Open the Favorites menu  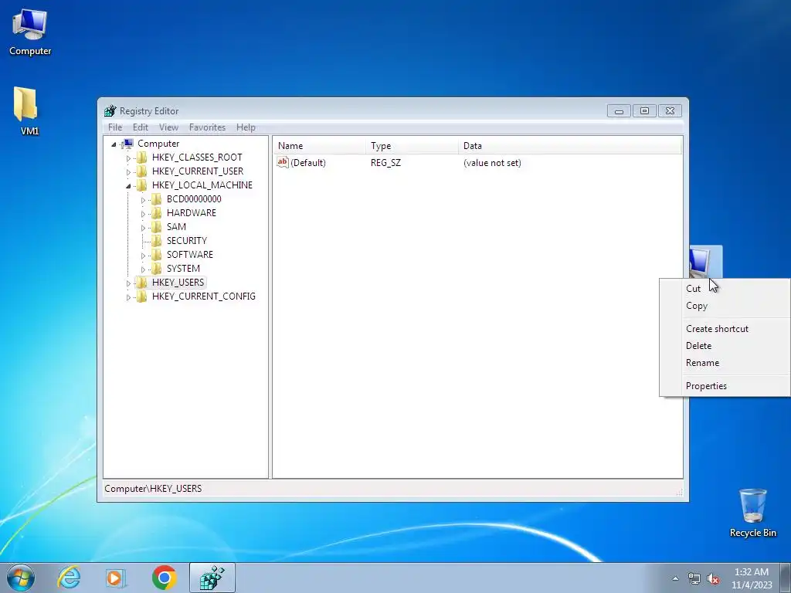point(207,127)
